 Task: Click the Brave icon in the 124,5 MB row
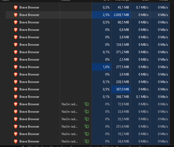pyautogui.click(x=16, y=45)
